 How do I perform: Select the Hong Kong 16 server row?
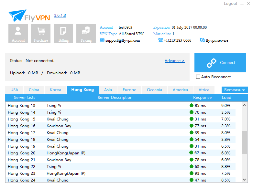coord(120,126)
